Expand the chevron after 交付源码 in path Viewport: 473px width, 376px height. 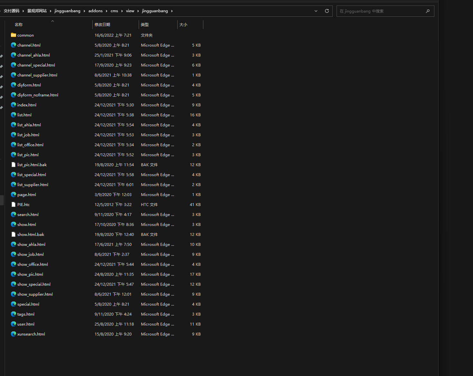[23, 11]
